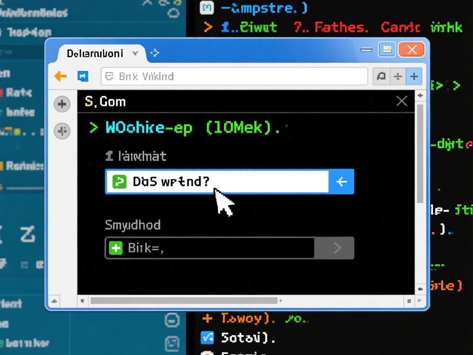Close the S.Gom panel with X
Image resolution: width=473 pixels, height=355 pixels.
(402, 101)
